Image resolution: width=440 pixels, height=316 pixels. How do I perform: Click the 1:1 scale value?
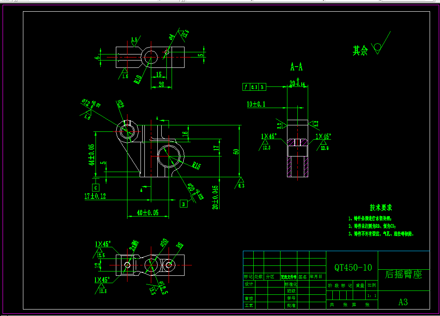coord(372,296)
